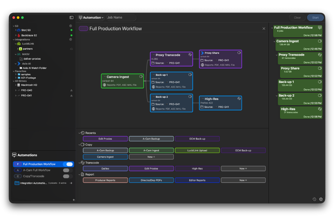
Task: Click the purple workflow color swatch
Action: [83, 29]
